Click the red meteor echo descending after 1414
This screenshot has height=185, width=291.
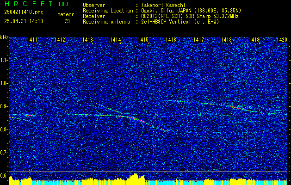136,119
